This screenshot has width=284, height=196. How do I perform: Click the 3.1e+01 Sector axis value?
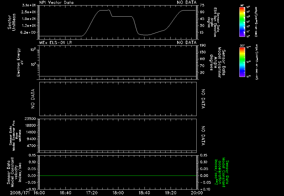[29, 5]
